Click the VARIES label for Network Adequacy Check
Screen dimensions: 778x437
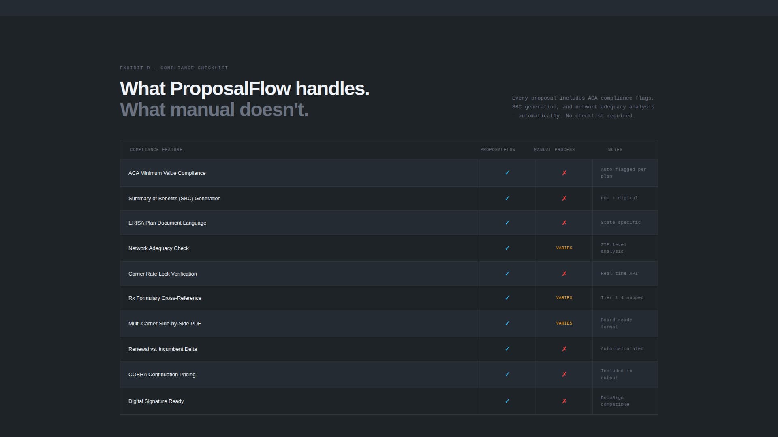click(x=564, y=248)
